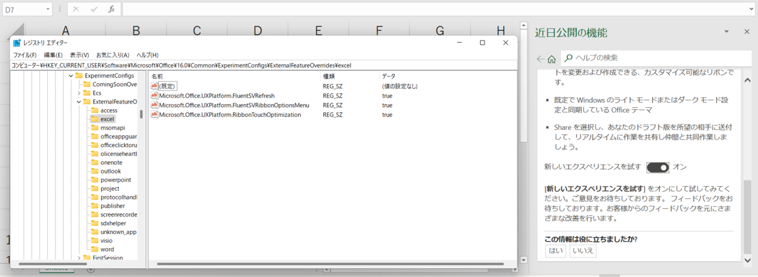Select Excel column D header
This screenshot has height=277, width=758.
pyautogui.click(x=258, y=30)
